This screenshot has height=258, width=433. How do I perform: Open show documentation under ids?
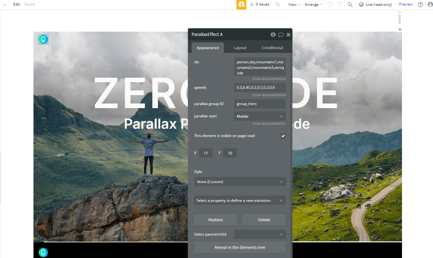269,79
